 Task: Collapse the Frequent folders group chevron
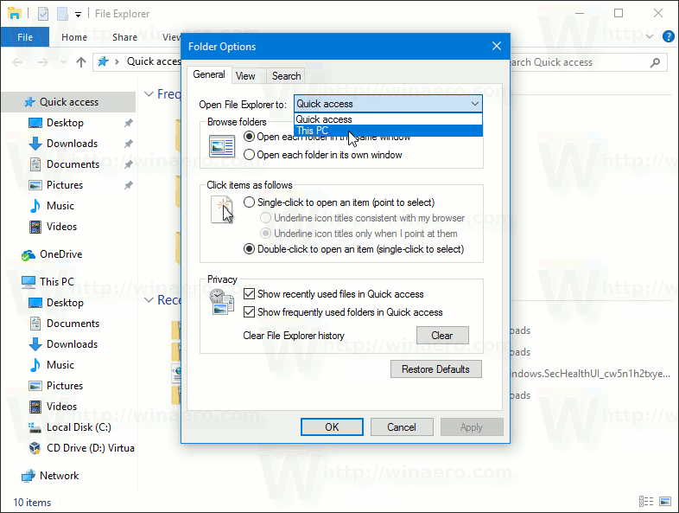tap(149, 94)
